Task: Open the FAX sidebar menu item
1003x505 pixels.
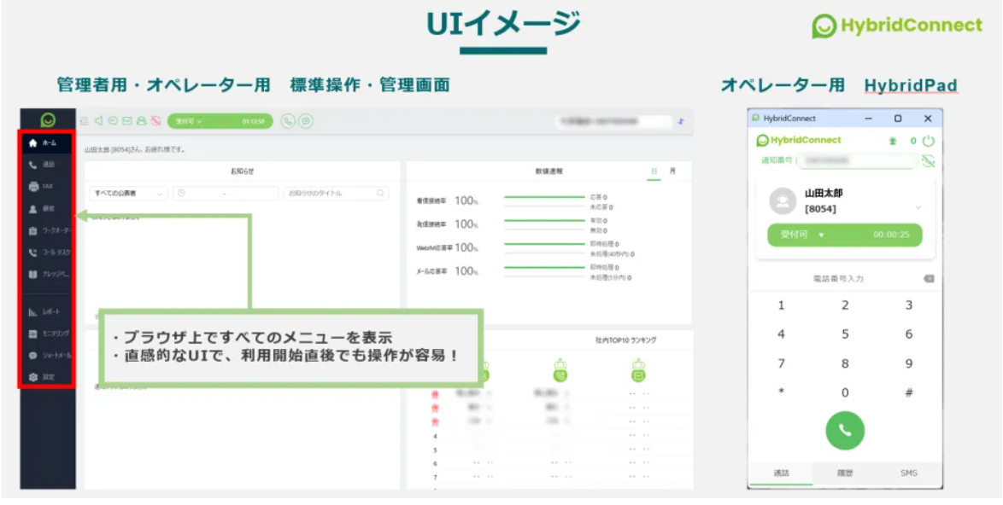Action: (x=47, y=187)
